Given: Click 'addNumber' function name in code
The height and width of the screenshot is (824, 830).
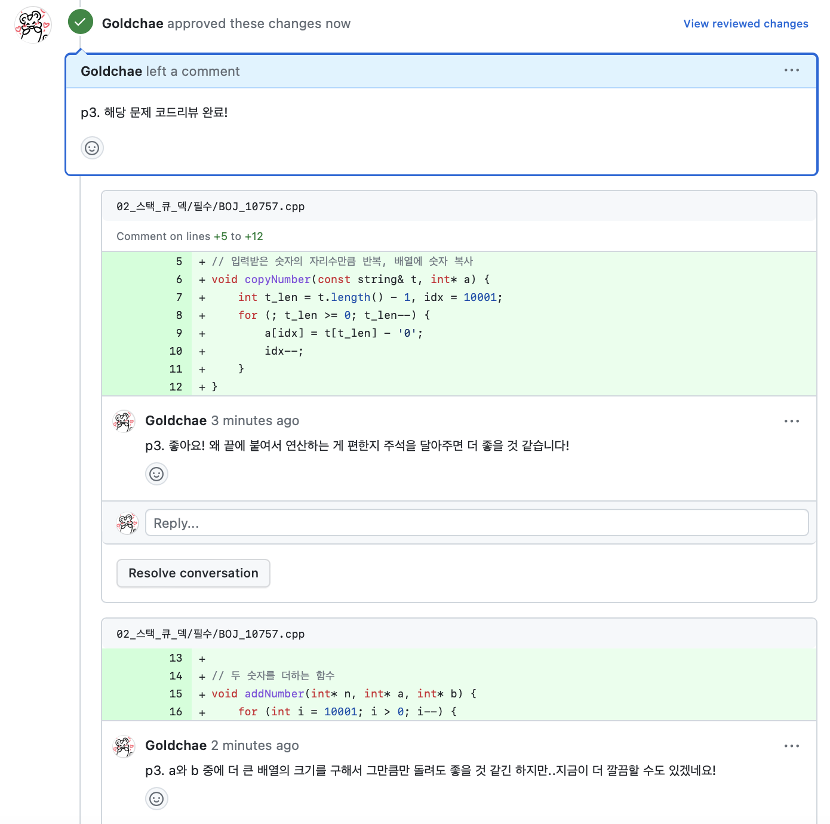Looking at the screenshot, I should (275, 694).
